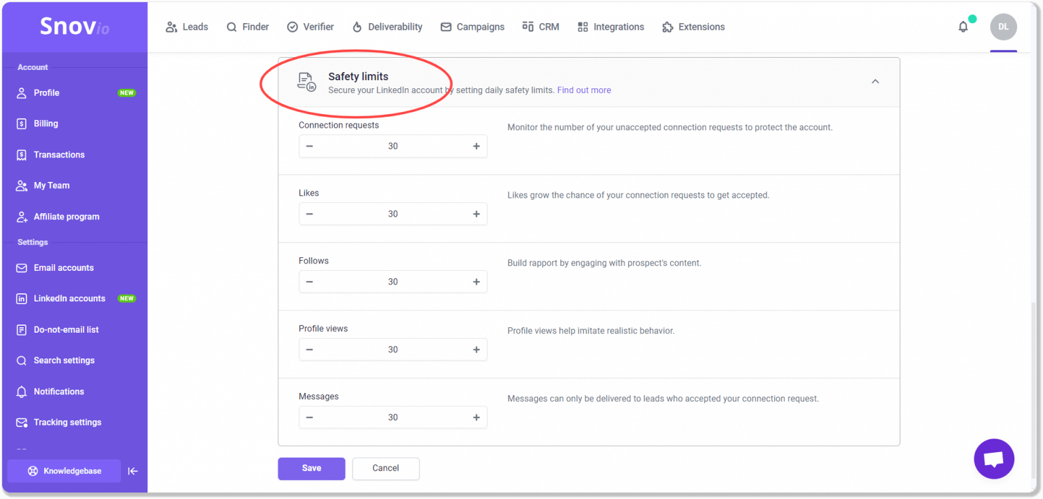Screen dimensions: 1043x499
Task: Click the notification bell icon
Action: pos(963,27)
